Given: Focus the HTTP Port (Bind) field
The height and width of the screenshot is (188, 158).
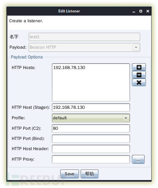Looking at the screenshot, I should coord(91,139).
